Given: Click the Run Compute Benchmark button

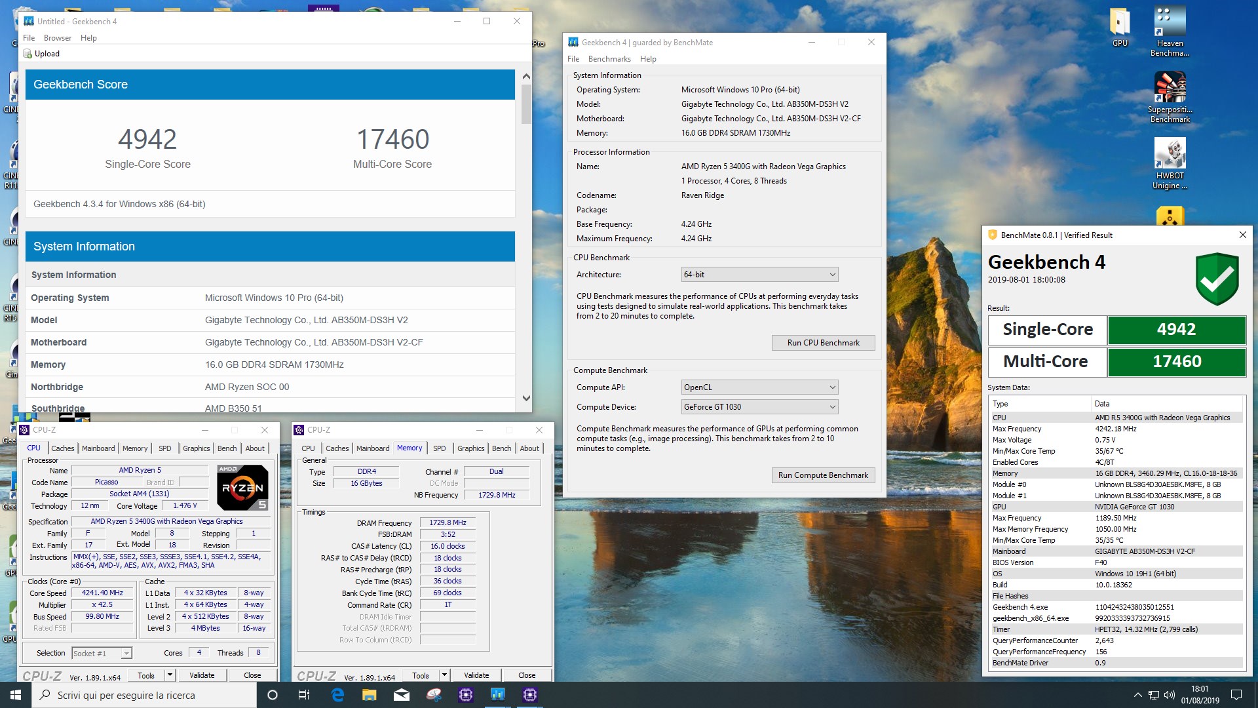Looking at the screenshot, I should [823, 475].
